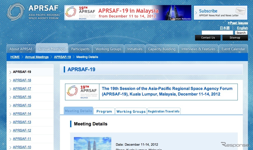Screen dimensions: 253x150
Task: Click the APRSAF dotted-ring logo
Action: coord(15,12)
